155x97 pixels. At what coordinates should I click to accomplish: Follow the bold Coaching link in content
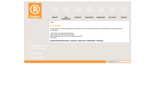[73, 41]
